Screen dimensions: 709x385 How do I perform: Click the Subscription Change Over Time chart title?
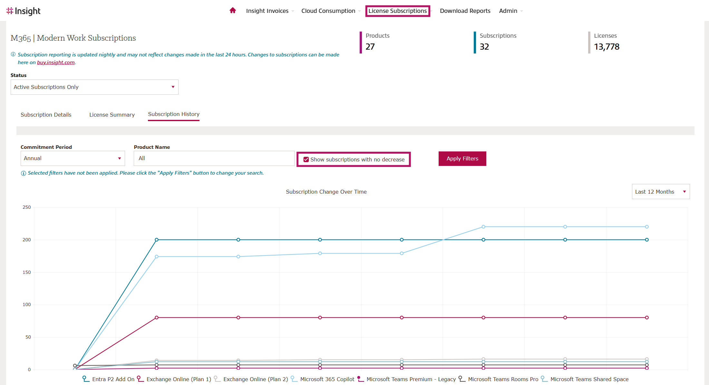tap(326, 192)
